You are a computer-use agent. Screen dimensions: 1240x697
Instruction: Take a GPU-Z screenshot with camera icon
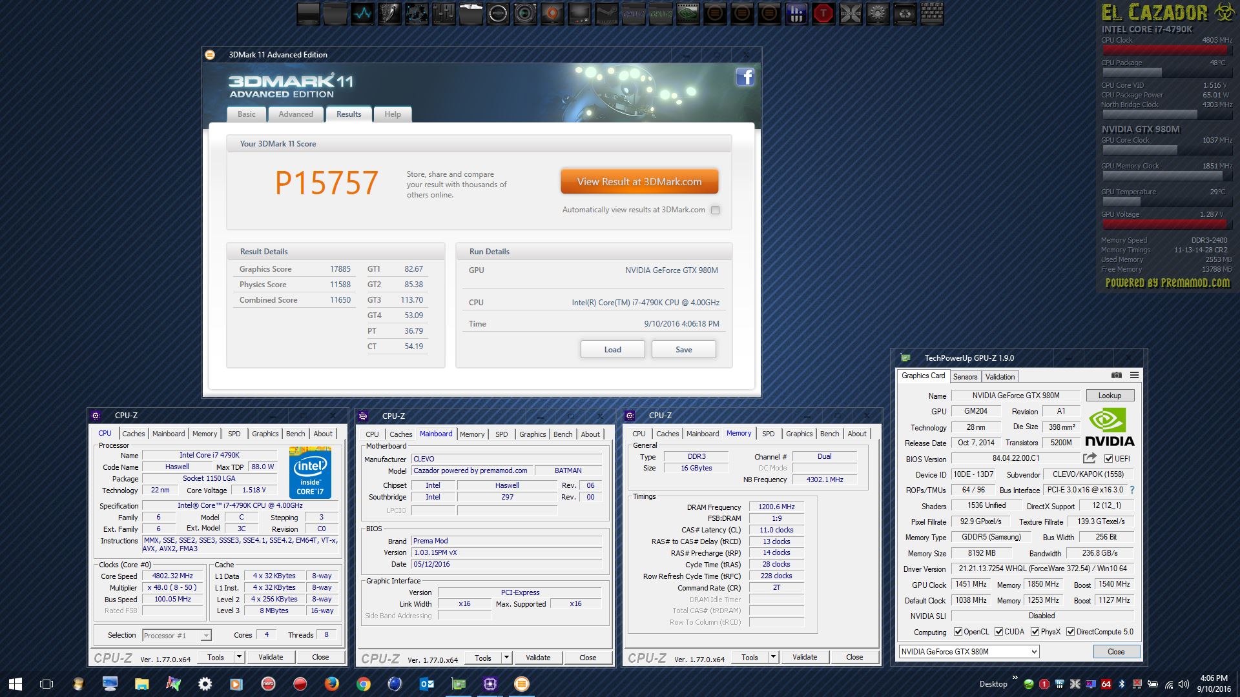tap(1117, 375)
